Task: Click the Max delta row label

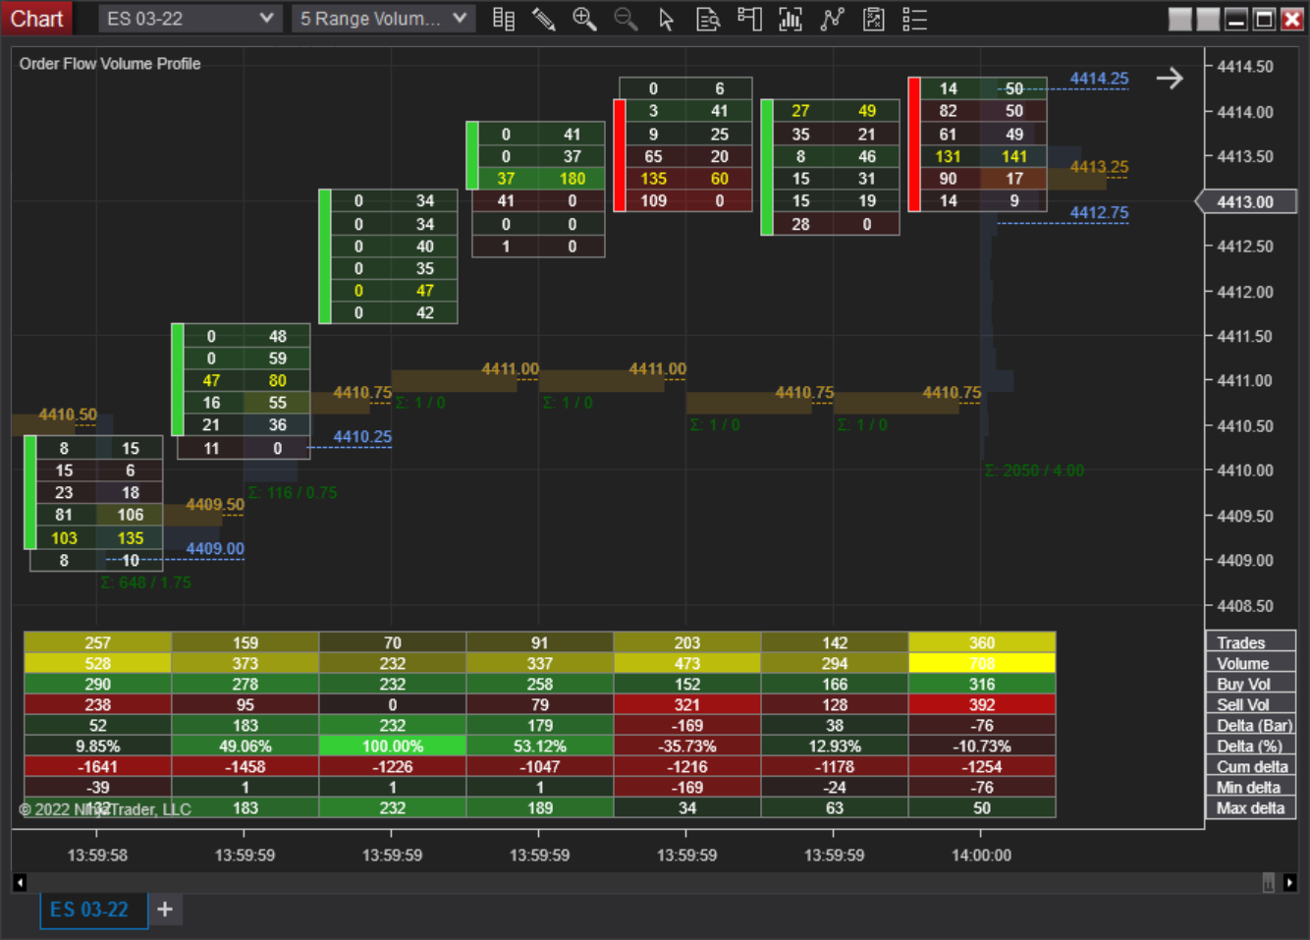Action: (x=1251, y=807)
